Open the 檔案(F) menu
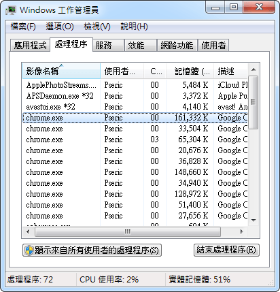 point(23,27)
